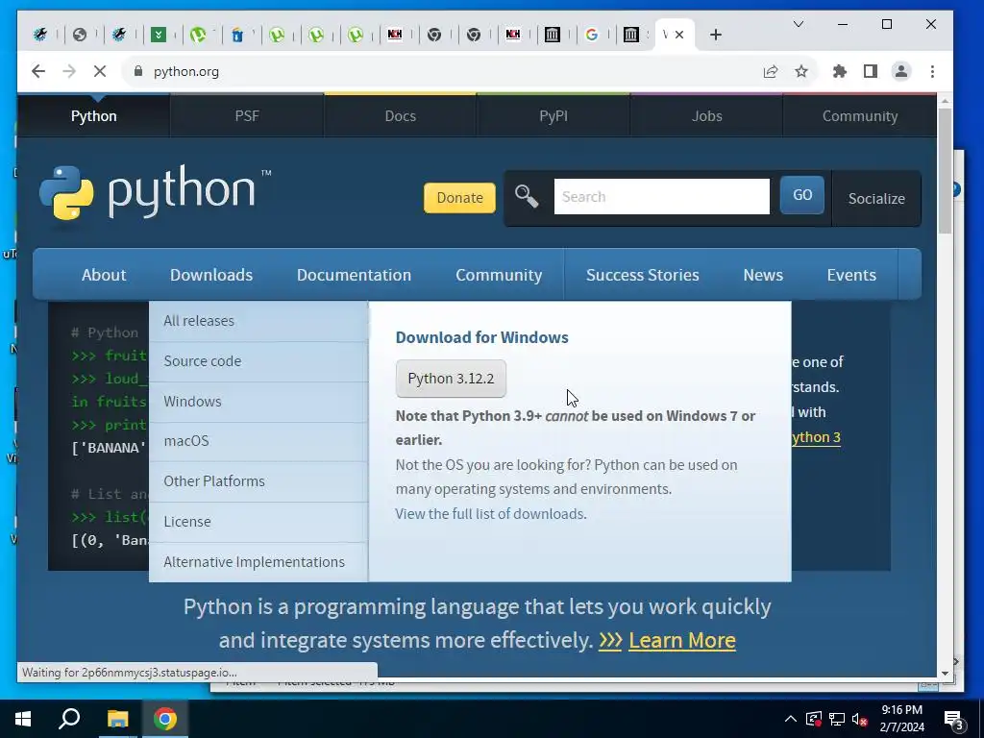Focus the Search input field
This screenshot has width=984, height=738.
pos(661,196)
